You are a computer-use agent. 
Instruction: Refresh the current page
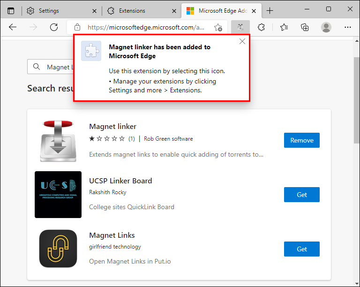(54, 27)
